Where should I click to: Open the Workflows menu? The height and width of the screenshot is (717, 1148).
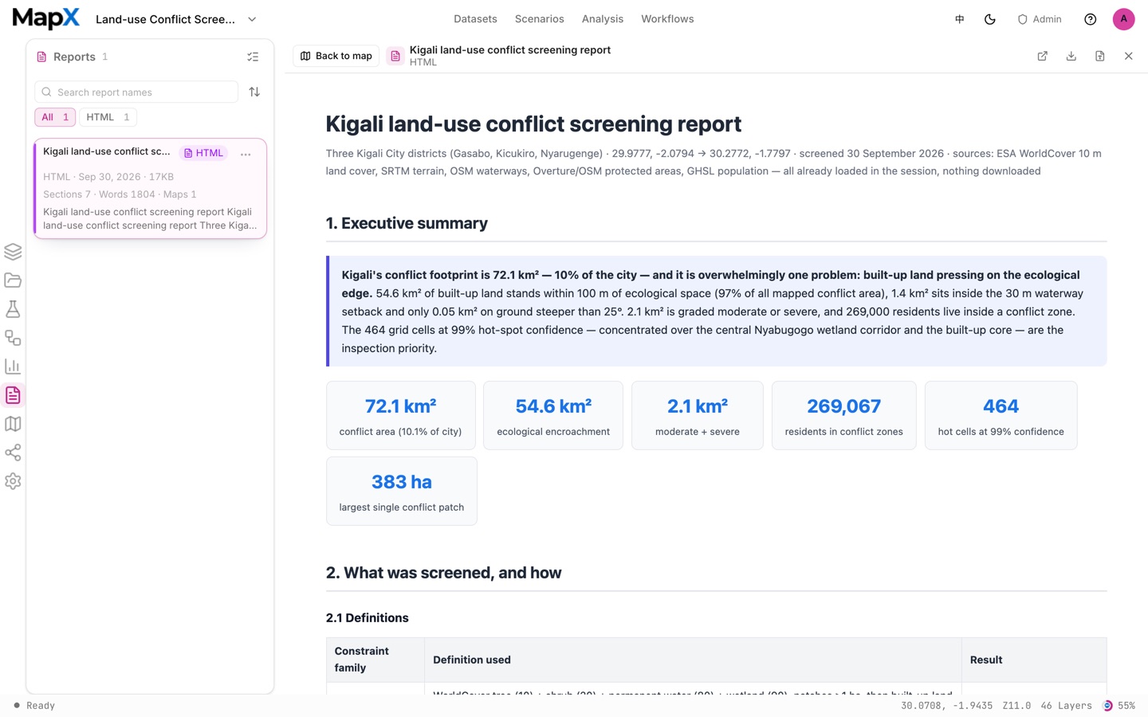point(667,19)
